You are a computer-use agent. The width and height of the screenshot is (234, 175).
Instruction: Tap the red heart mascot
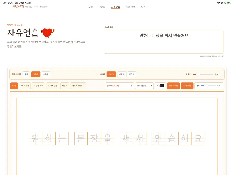click(48, 33)
